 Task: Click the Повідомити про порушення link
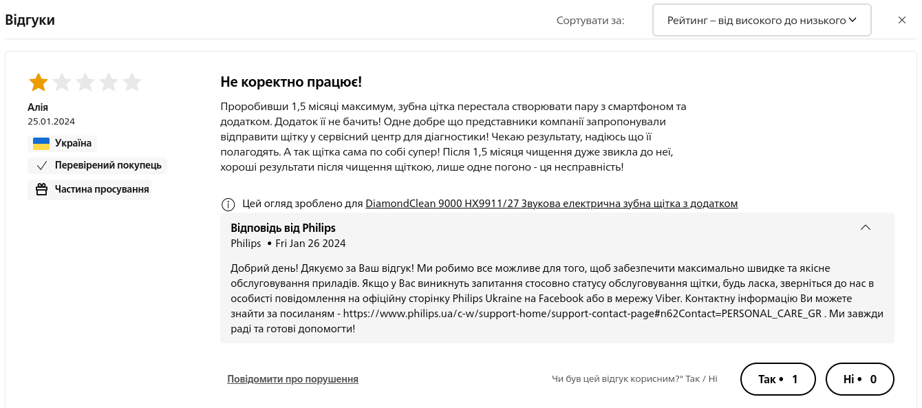(x=292, y=379)
